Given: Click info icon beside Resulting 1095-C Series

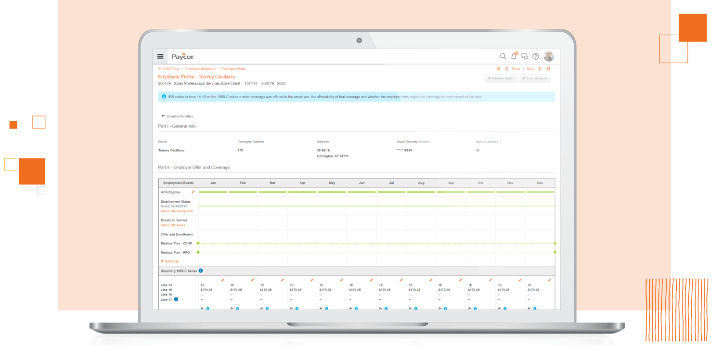Looking at the screenshot, I should [201, 271].
